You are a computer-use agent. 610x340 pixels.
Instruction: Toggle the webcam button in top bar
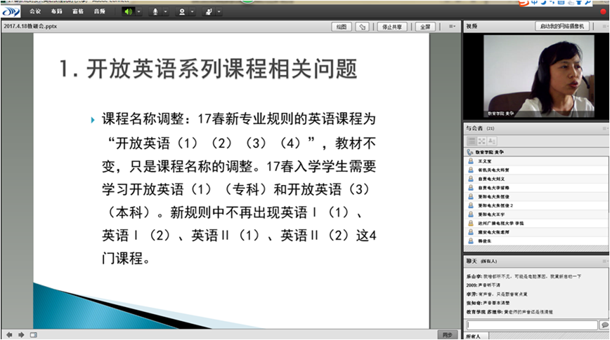[182, 12]
